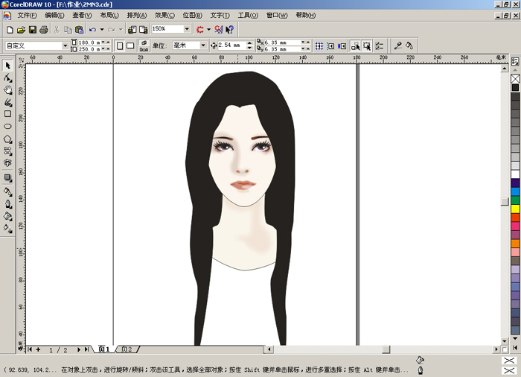This screenshot has width=521, height=377.
Task: Click the Undo arrow icon
Action: tap(93, 30)
